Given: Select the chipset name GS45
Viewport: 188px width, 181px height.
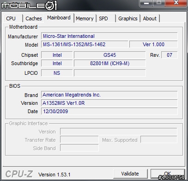Looking at the screenshot, I should 109,55.
